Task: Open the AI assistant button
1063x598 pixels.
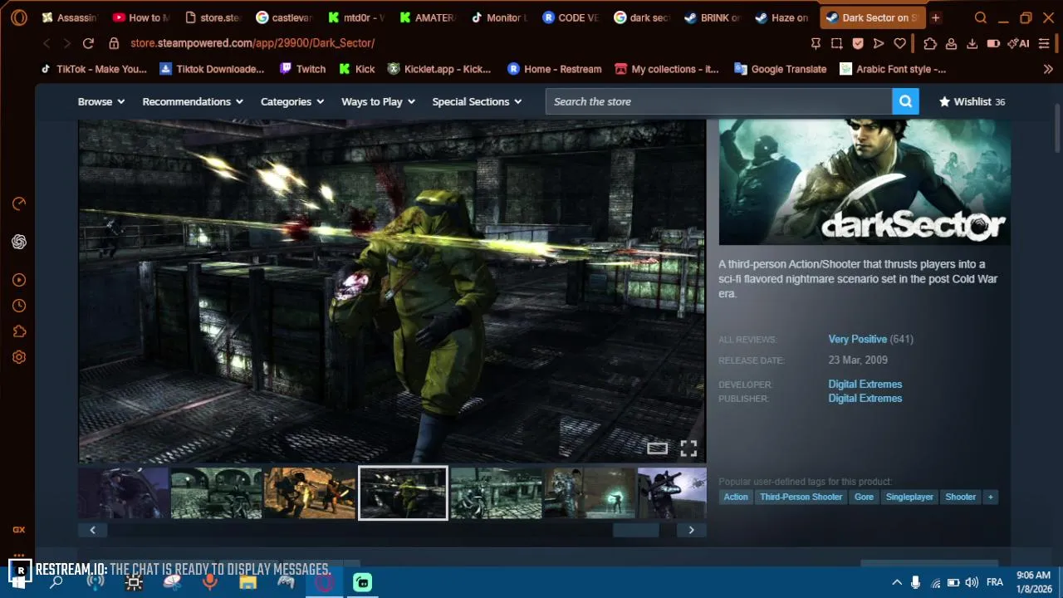Action: 1018,43
